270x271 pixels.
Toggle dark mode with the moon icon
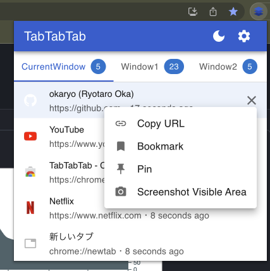[219, 36]
